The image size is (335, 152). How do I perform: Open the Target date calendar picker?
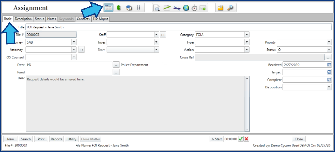(x=329, y=72)
